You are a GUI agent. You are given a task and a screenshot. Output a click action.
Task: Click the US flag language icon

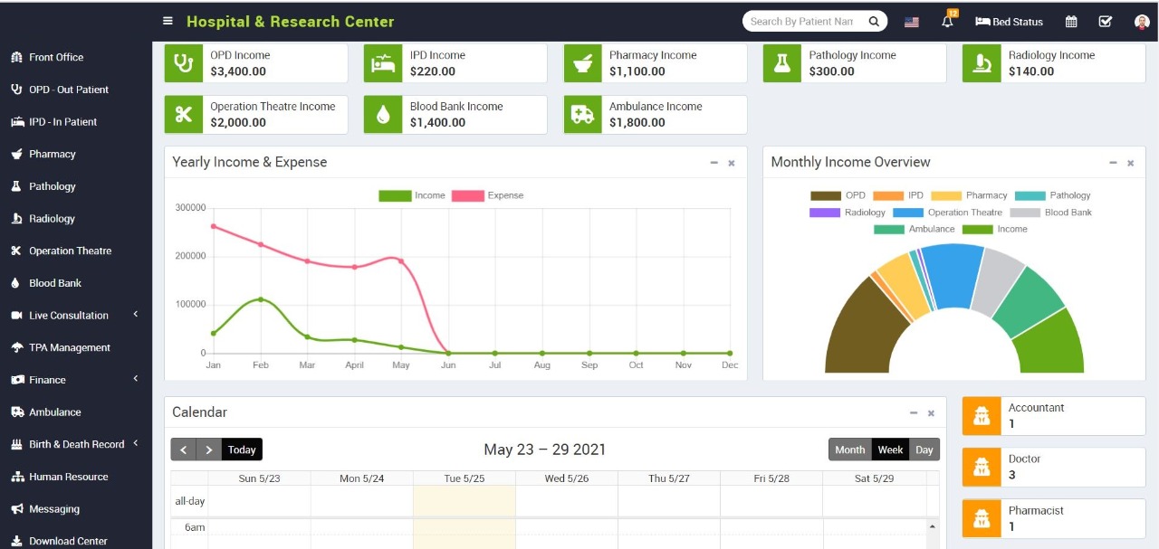coord(912,22)
